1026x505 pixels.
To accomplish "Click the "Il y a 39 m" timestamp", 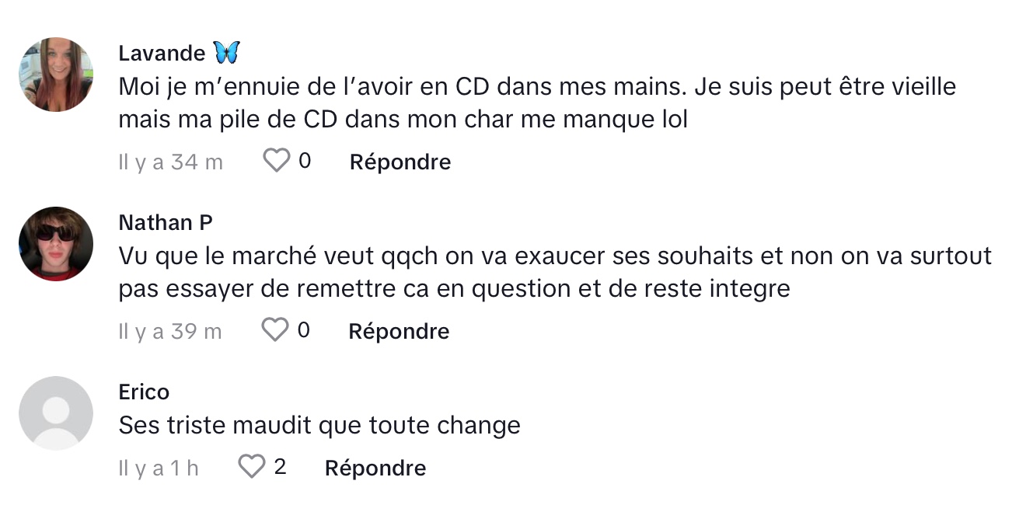I will pyautogui.click(x=169, y=331).
